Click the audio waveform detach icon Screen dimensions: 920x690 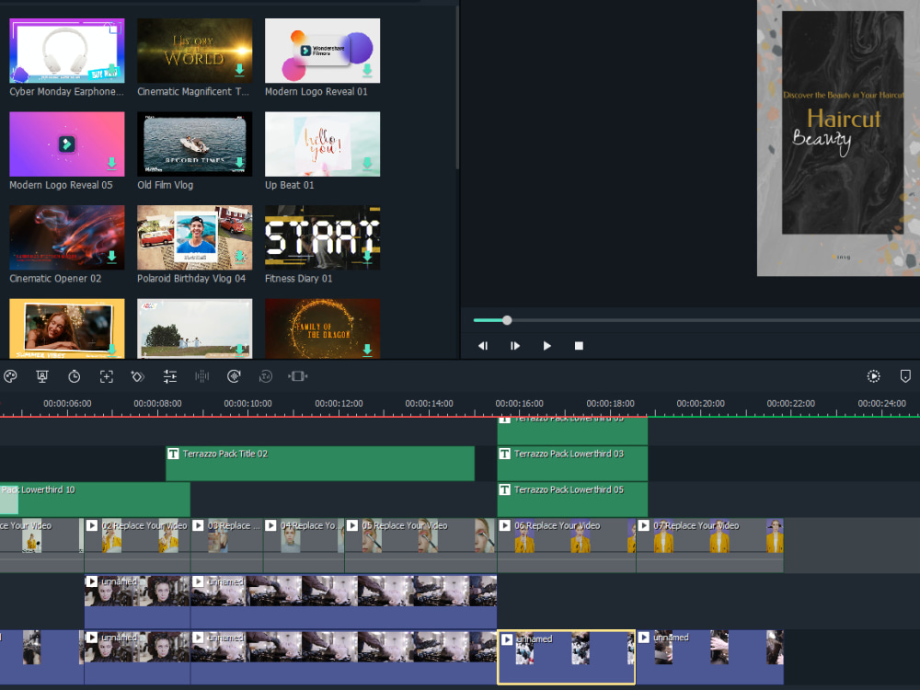tap(201, 376)
